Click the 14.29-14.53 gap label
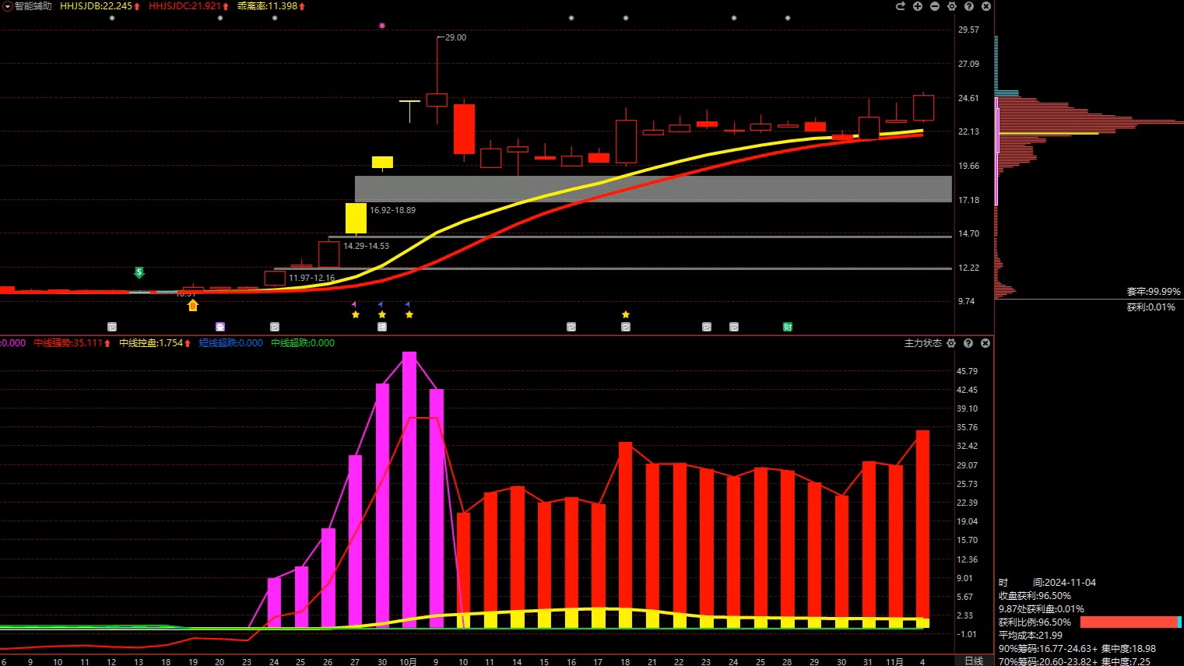This screenshot has height=666, width=1184. click(x=366, y=246)
